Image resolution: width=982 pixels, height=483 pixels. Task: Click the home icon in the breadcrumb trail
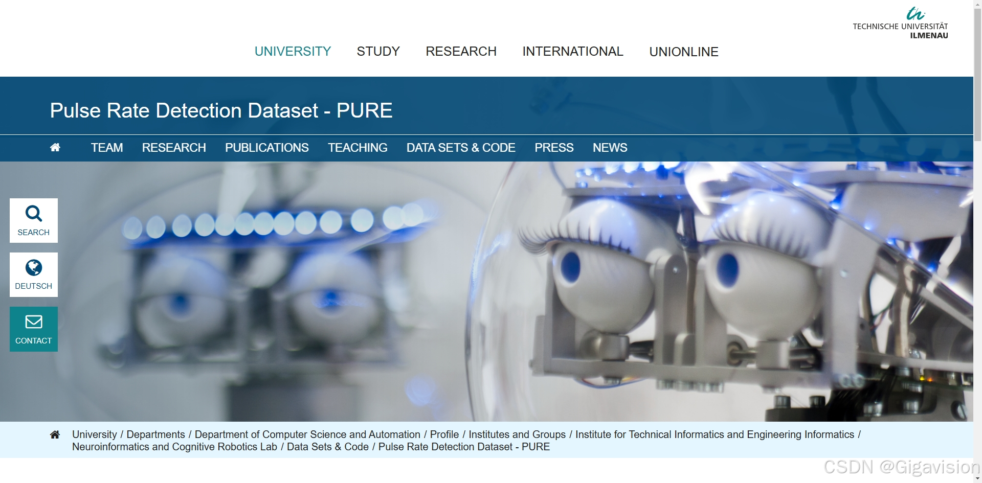tap(55, 434)
